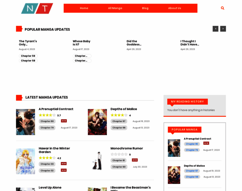Open Chapter 96 in latest updates list
242x191 pixels.
click(119, 128)
